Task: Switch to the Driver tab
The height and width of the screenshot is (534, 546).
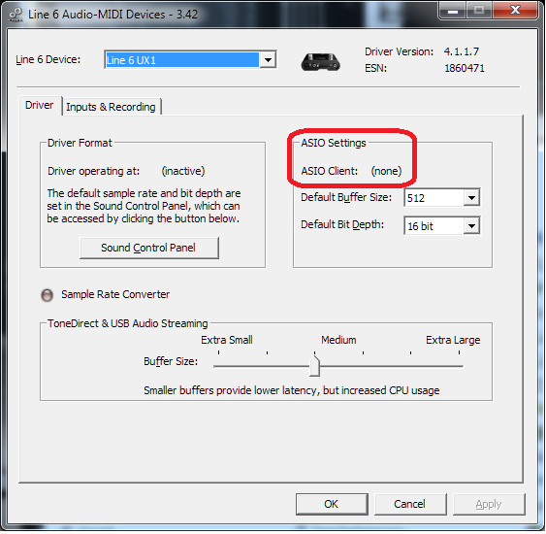Action: click(x=40, y=105)
